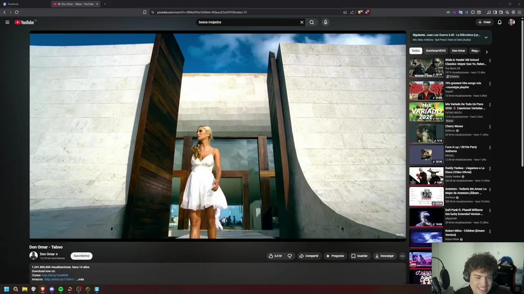
Task: Switch to the Facebook browser tab
Action: 25,4
